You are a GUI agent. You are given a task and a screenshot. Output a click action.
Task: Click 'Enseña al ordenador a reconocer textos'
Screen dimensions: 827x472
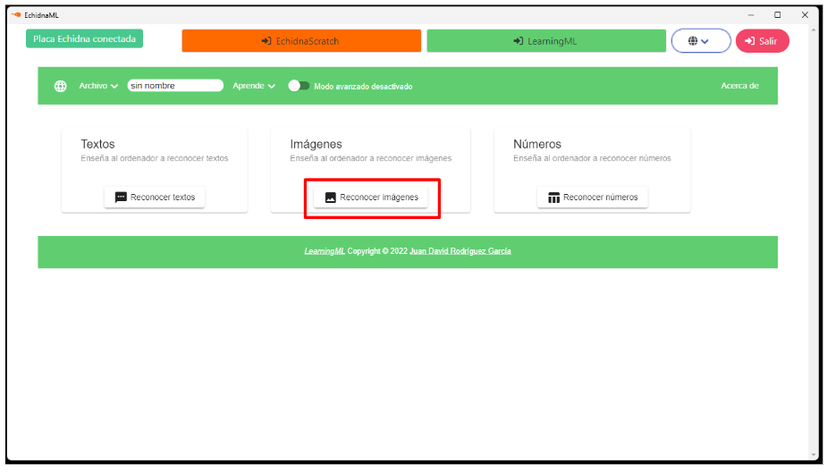155,158
